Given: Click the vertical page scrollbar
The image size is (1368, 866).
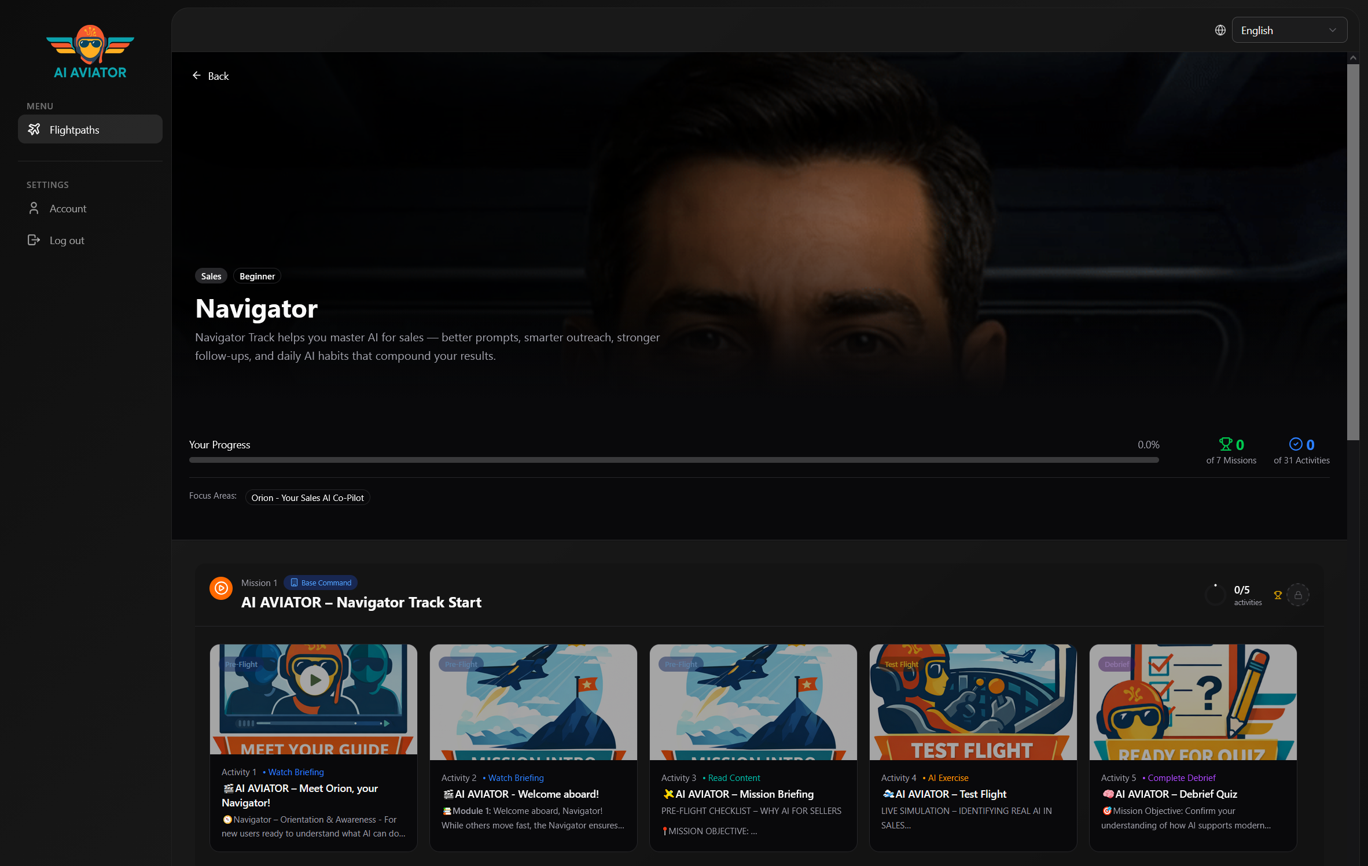Looking at the screenshot, I should (x=1352, y=252).
